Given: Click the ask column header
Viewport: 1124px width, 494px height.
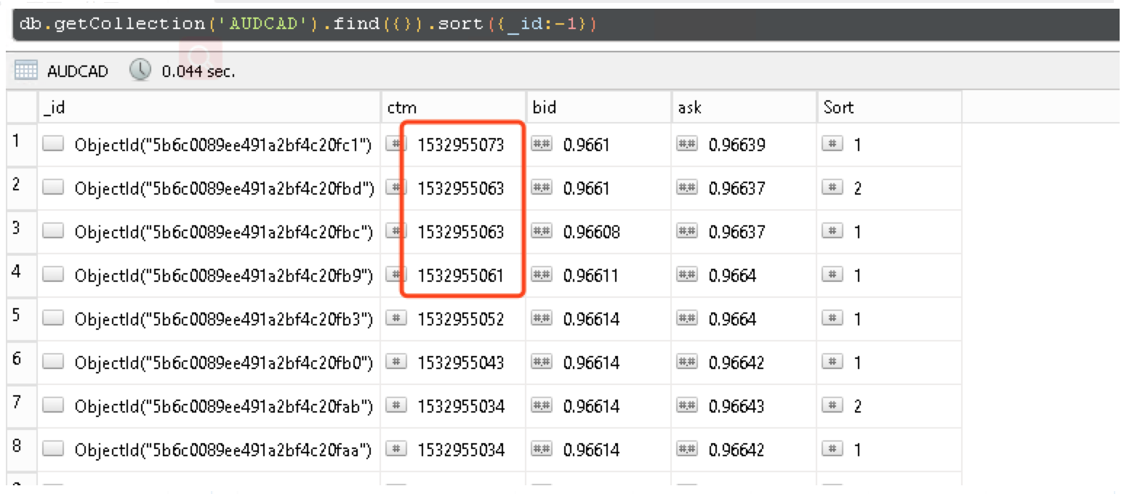Looking at the screenshot, I should point(744,108).
